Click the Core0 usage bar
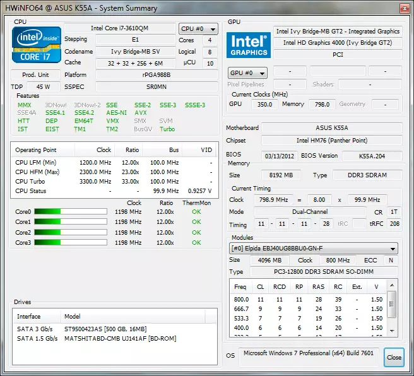The image size is (414, 376). (x=71, y=211)
